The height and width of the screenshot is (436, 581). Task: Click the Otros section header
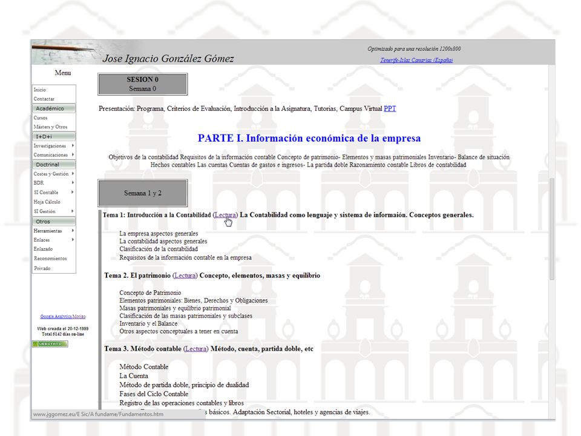[54, 222]
